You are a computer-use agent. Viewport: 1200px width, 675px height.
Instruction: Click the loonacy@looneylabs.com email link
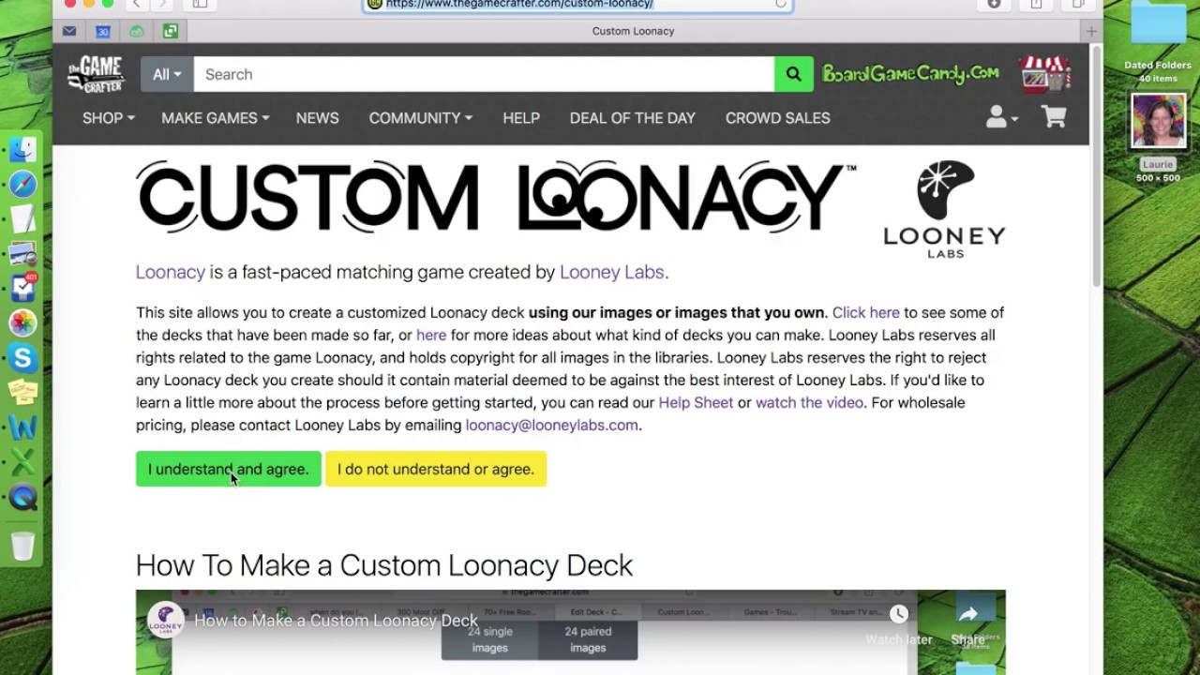click(x=552, y=425)
